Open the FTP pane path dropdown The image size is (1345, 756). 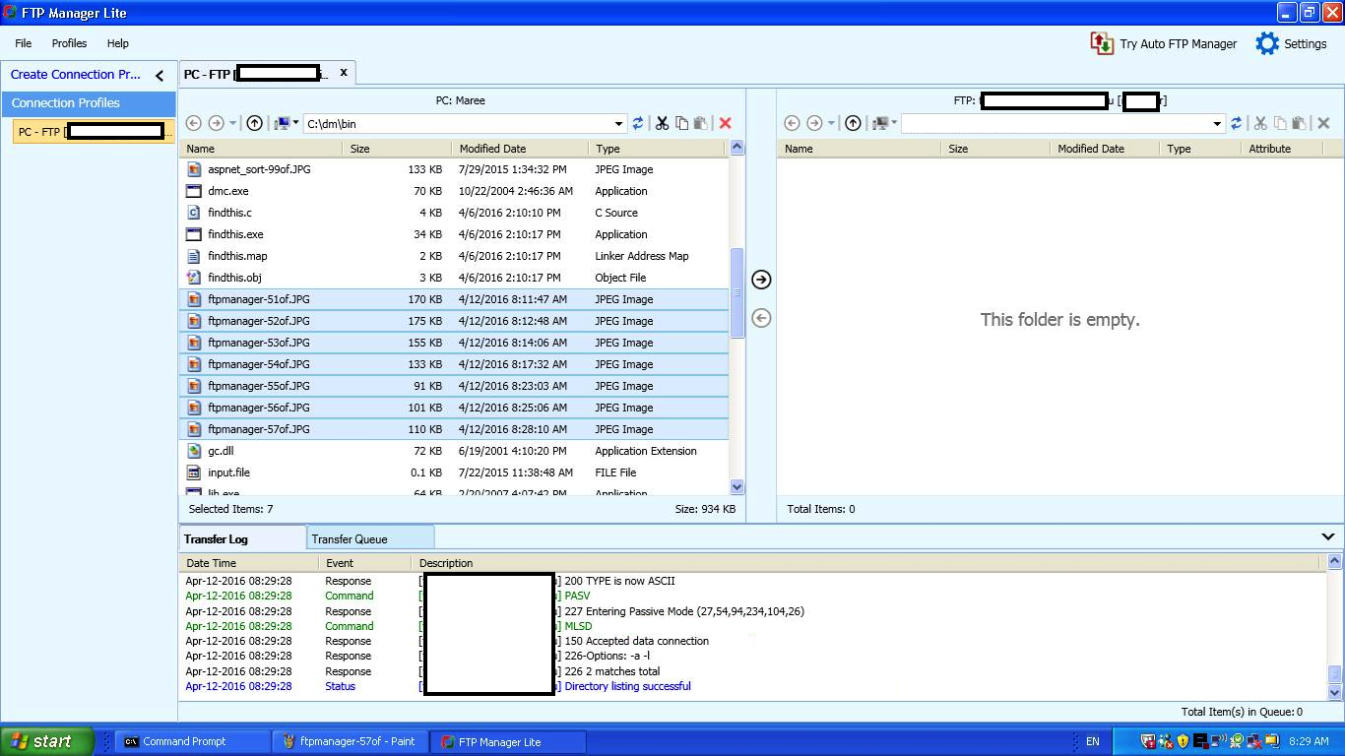click(1217, 124)
